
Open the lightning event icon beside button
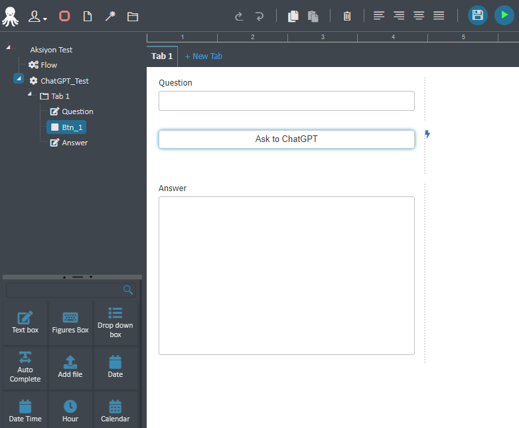point(427,134)
